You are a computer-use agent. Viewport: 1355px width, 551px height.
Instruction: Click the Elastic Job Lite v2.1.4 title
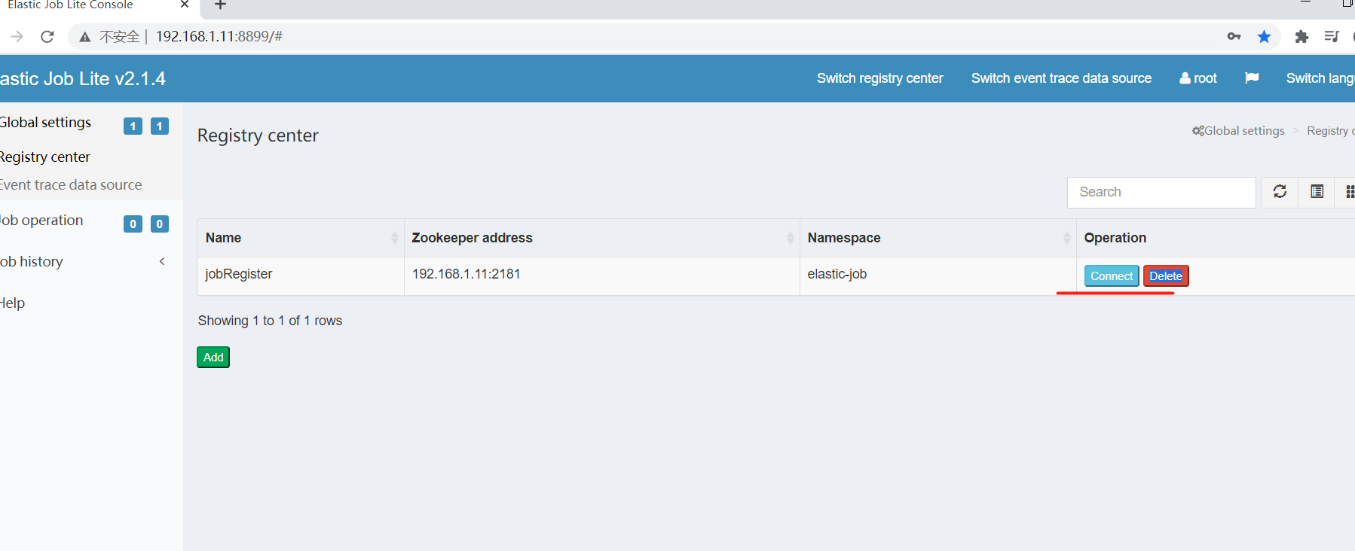tap(83, 79)
